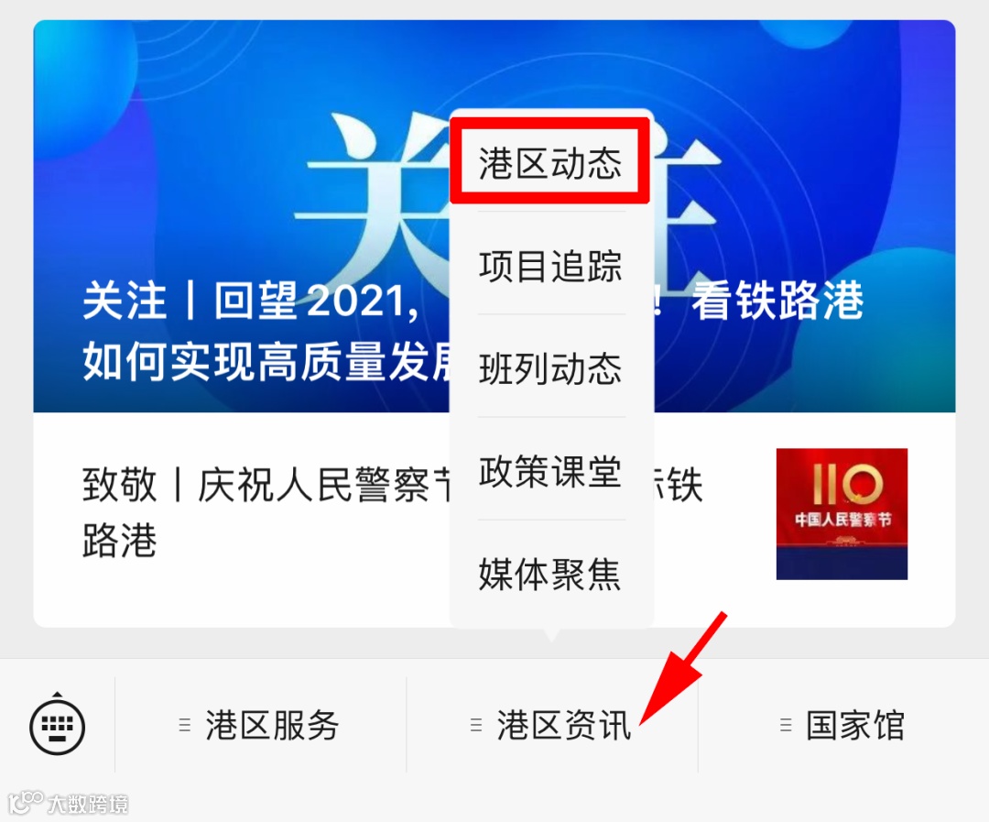The width and height of the screenshot is (989, 822).
Task: Tap the menu lines icon beside 港区服务
Action: point(185,725)
